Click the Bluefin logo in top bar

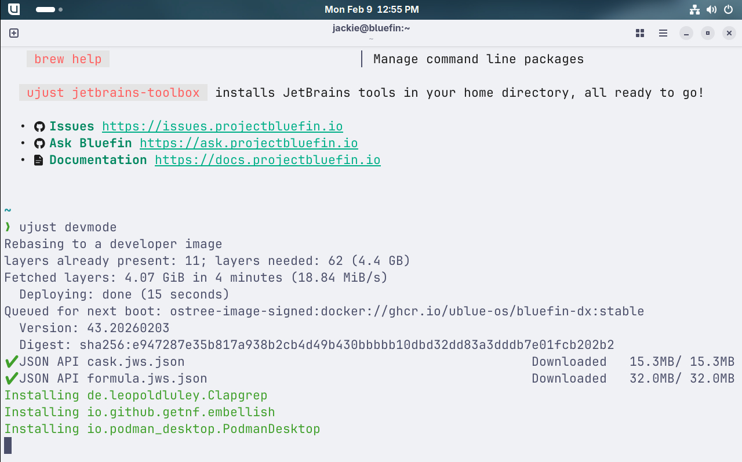14,9
